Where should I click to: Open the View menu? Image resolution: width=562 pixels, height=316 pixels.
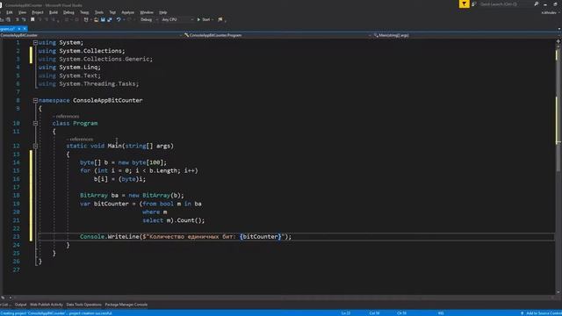click(22, 12)
